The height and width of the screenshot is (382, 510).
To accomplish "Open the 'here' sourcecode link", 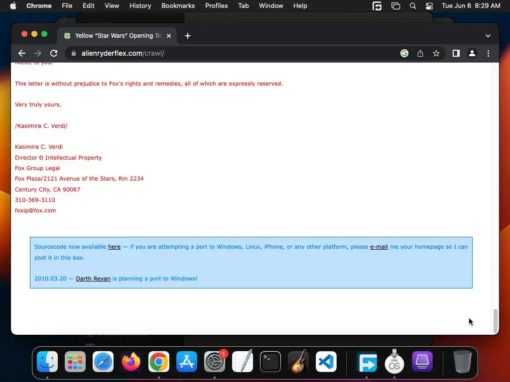I will tap(114, 247).
